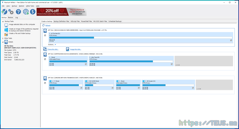Toggle the GPT Disk 2 checkbox
This screenshot has height=129, width=239.
(45, 59)
